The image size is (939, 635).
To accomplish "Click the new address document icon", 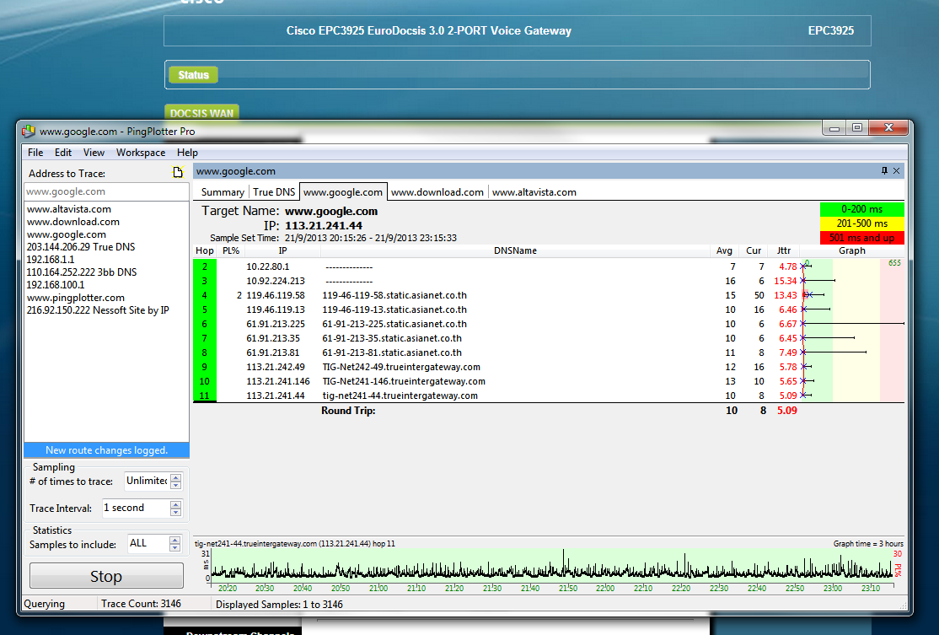I will (x=178, y=173).
